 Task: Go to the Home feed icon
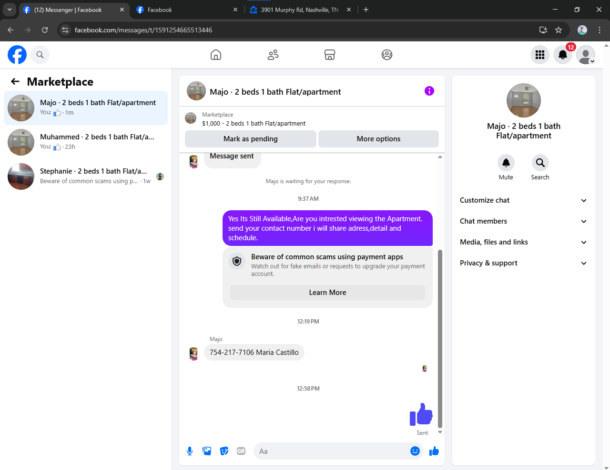coord(216,55)
